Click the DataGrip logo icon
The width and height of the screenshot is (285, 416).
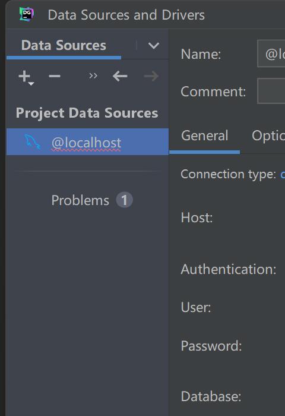tap(27, 14)
